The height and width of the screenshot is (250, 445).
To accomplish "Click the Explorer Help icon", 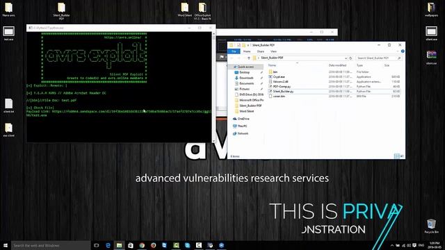I will tap(403, 51).
